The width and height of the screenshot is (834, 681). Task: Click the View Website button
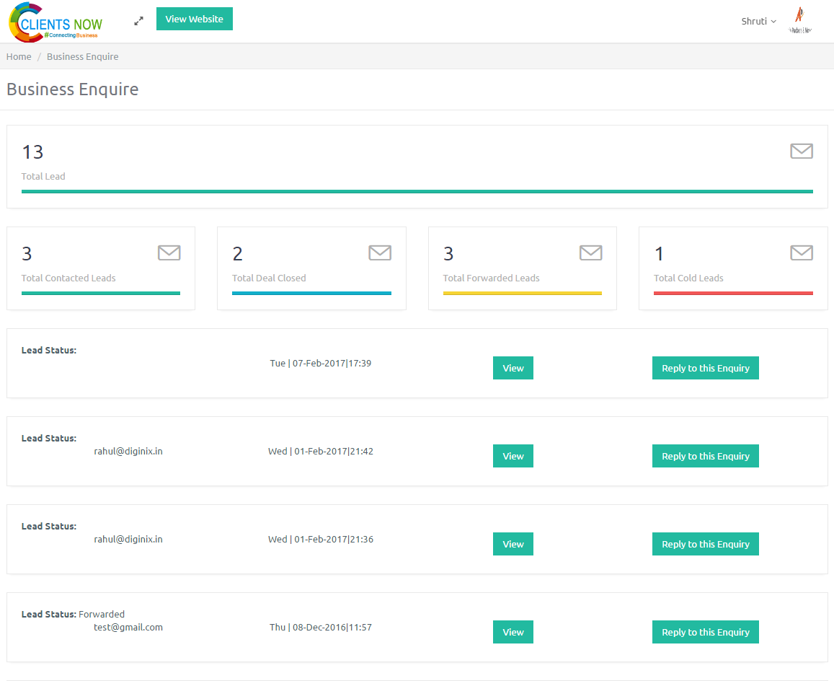coord(194,19)
